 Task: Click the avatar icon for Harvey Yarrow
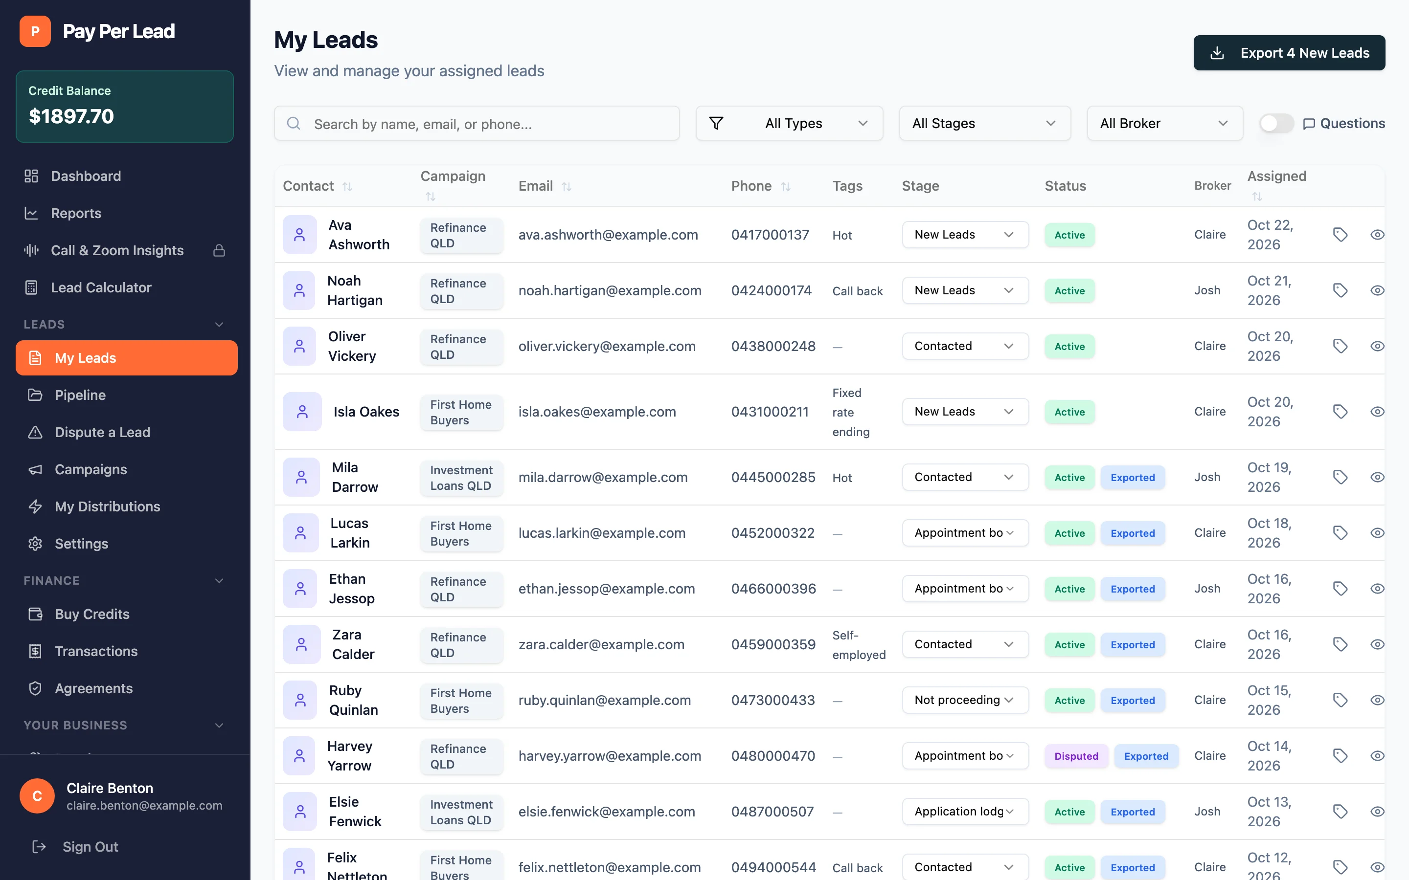click(x=299, y=756)
